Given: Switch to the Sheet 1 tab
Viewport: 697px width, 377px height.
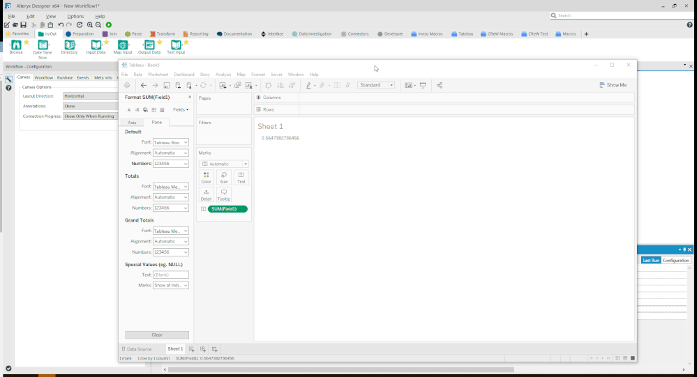Looking at the screenshot, I should [x=175, y=349].
